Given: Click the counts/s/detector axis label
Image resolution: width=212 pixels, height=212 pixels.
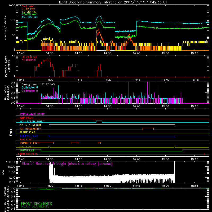Looking at the screenshot, I should [x=6, y=28].
